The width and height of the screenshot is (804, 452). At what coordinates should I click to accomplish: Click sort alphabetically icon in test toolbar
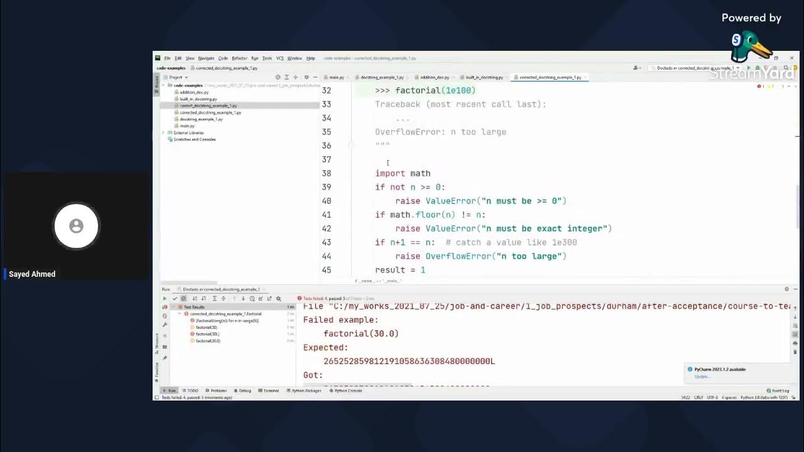click(x=195, y=299)
